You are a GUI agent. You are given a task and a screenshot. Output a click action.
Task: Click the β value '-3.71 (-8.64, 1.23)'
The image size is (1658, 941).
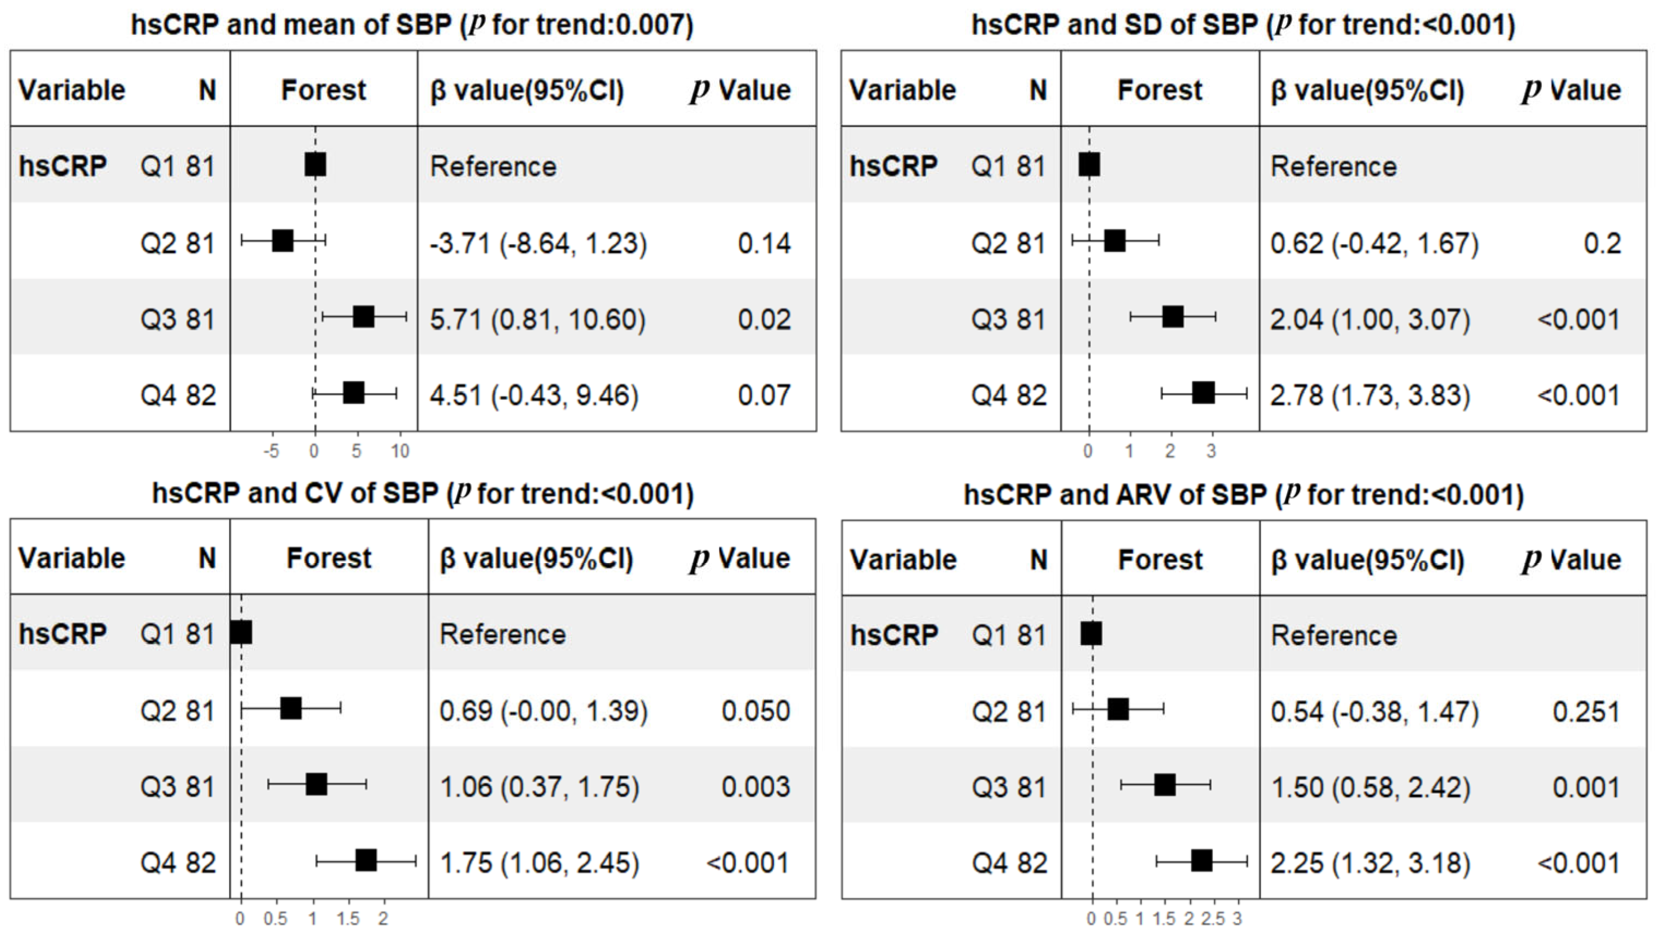(538, 244)
